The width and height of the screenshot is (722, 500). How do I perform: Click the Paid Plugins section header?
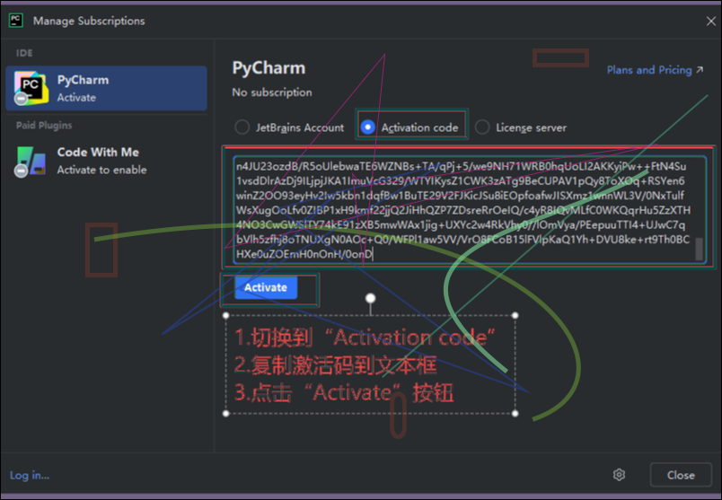(x=44, y=126)
